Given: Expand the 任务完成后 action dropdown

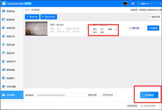Looking at the screenshot, I should (150, 106).
